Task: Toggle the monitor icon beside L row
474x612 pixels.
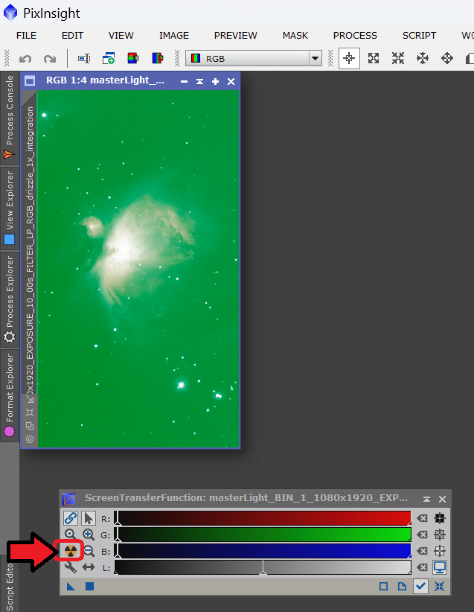Action: click(440, 567)
